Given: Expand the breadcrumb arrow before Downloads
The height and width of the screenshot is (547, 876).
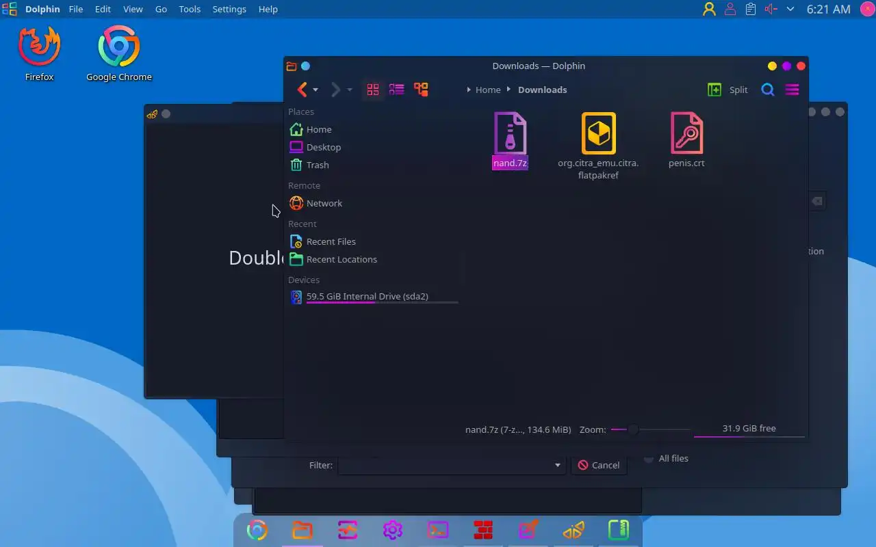Looking at the screenshot, I should tap(508, 90).
